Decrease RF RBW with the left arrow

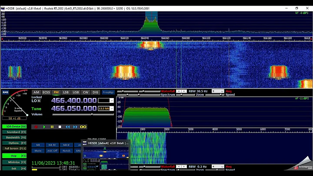click(179, 91)
